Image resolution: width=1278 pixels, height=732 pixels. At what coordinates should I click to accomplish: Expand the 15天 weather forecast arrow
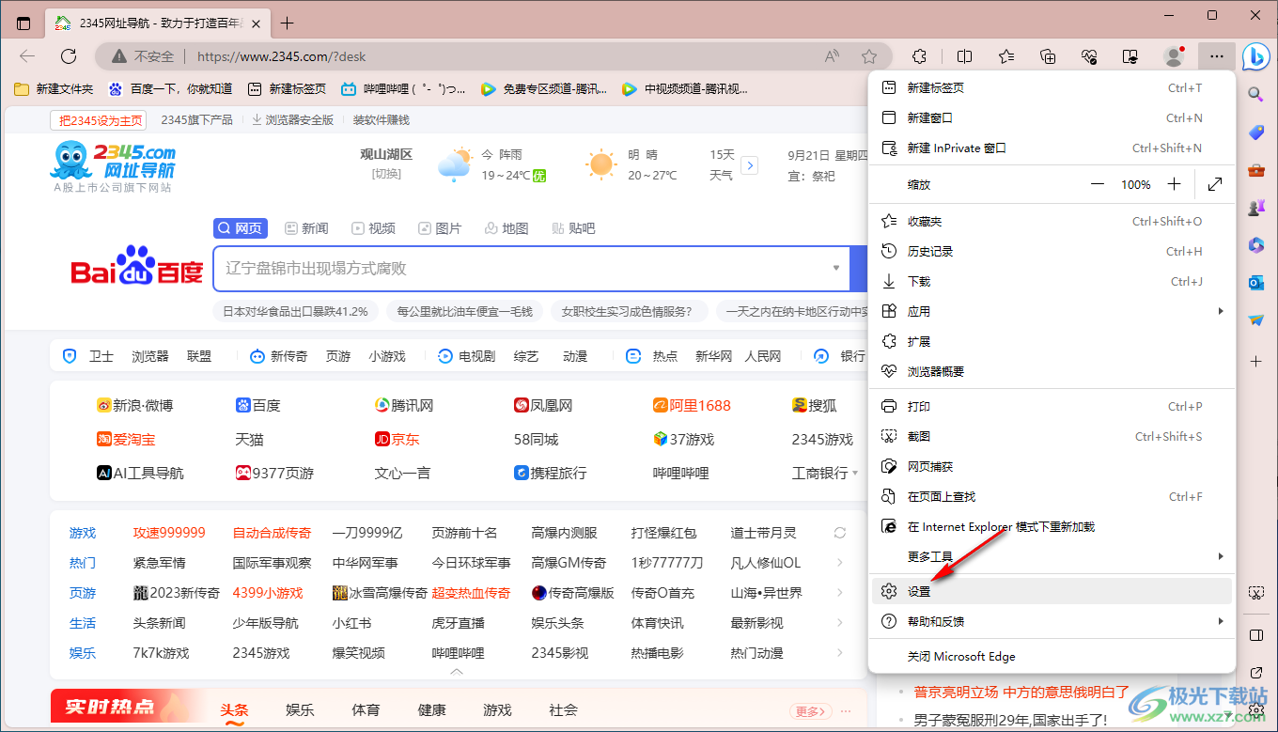[x=749, y=165]
